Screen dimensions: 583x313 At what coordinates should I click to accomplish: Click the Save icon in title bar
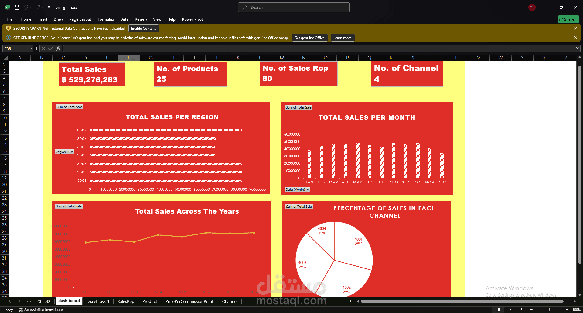pyautogui.click(x=17, y=7)
